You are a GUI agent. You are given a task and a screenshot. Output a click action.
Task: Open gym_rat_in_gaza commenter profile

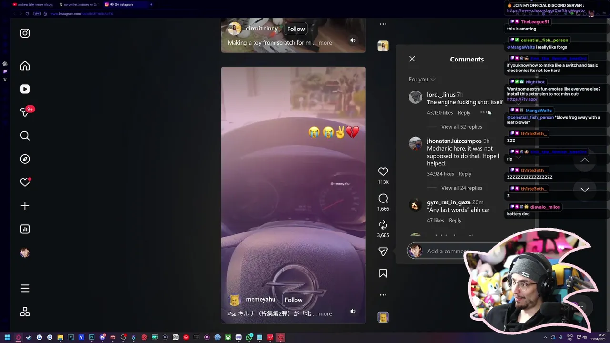click(449, 202)
